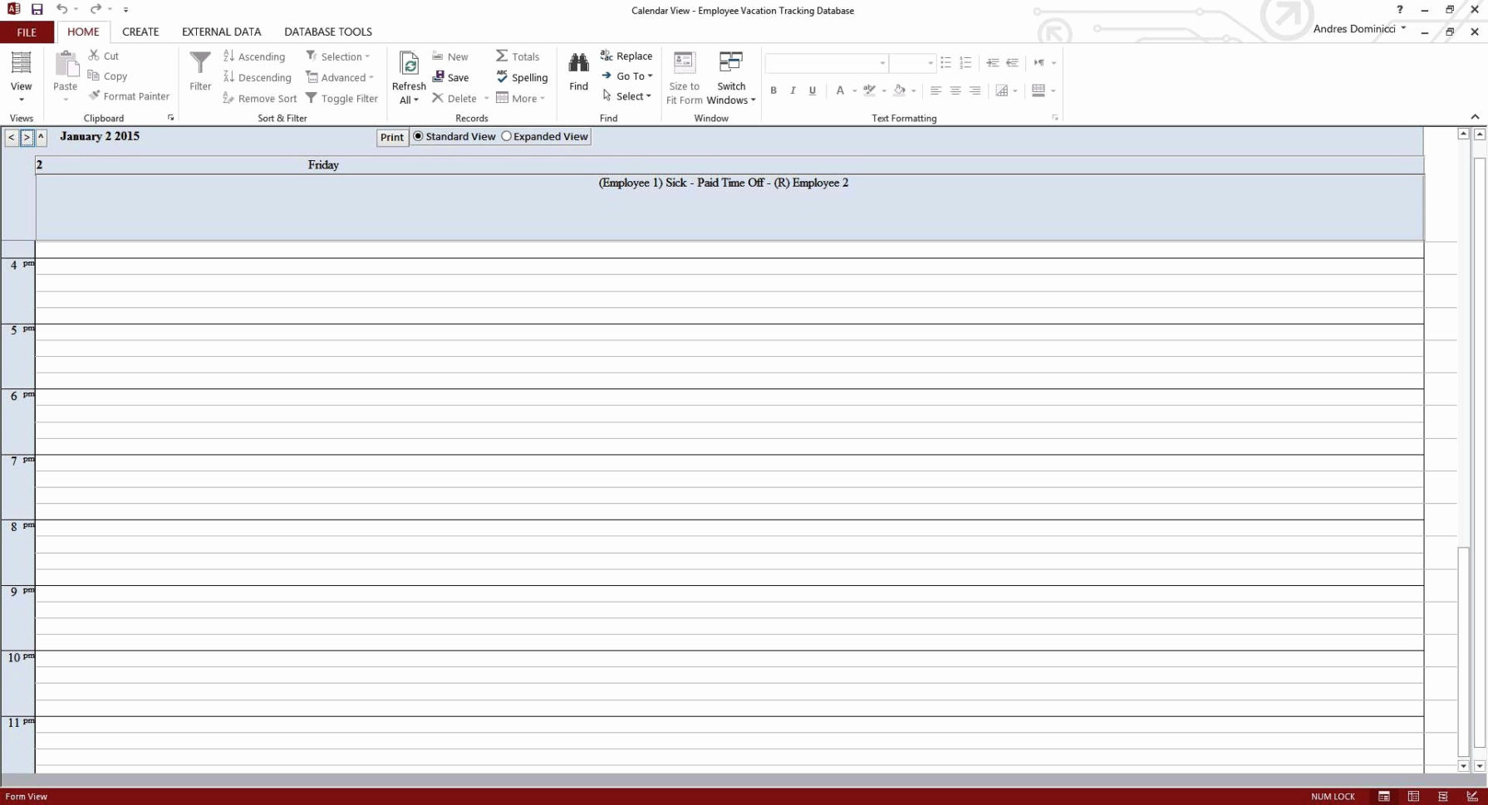Advance to the next day with the forward arrow
The height and width of the screenshot is (805, 1488).
coord(26,137)
